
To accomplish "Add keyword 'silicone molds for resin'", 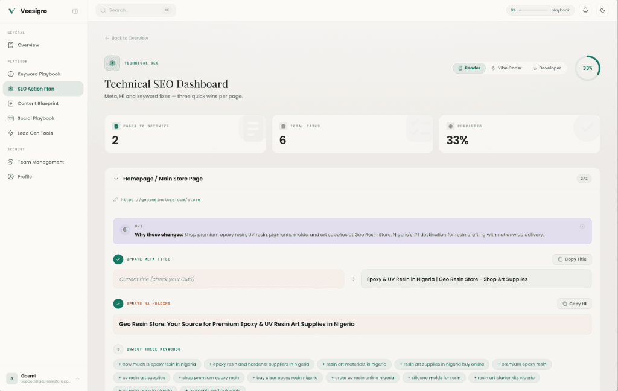I will pos(435,378).
